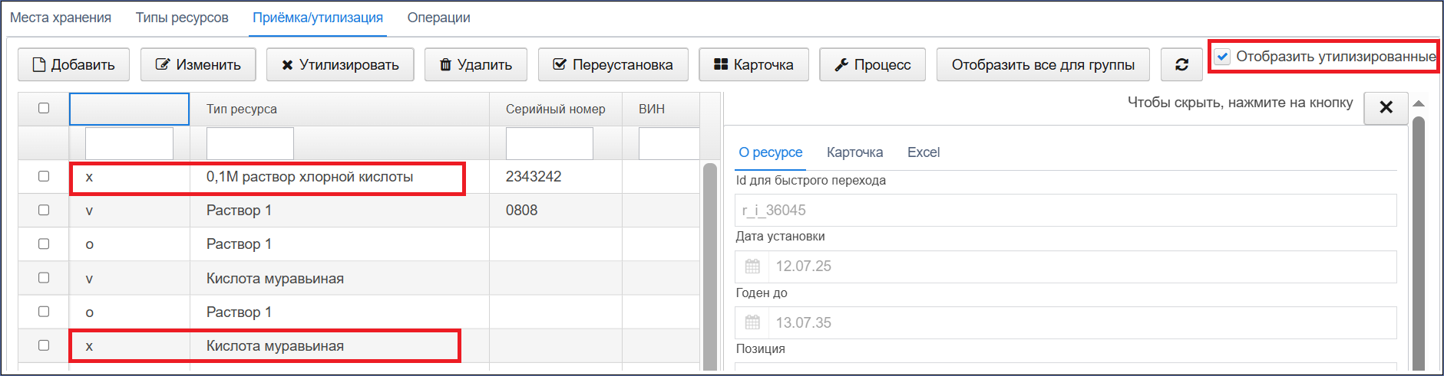This screenshot has width=1444, height=376.
Task: Check row 0,1М раствор хлорной кислоты
Action: [44, 176]
